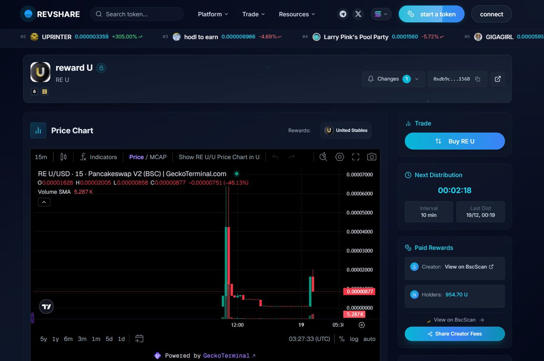This screenshot has height=361, width=544.
Task: Open the REVSHARE logo home link
Action: [x=50, y=14]
